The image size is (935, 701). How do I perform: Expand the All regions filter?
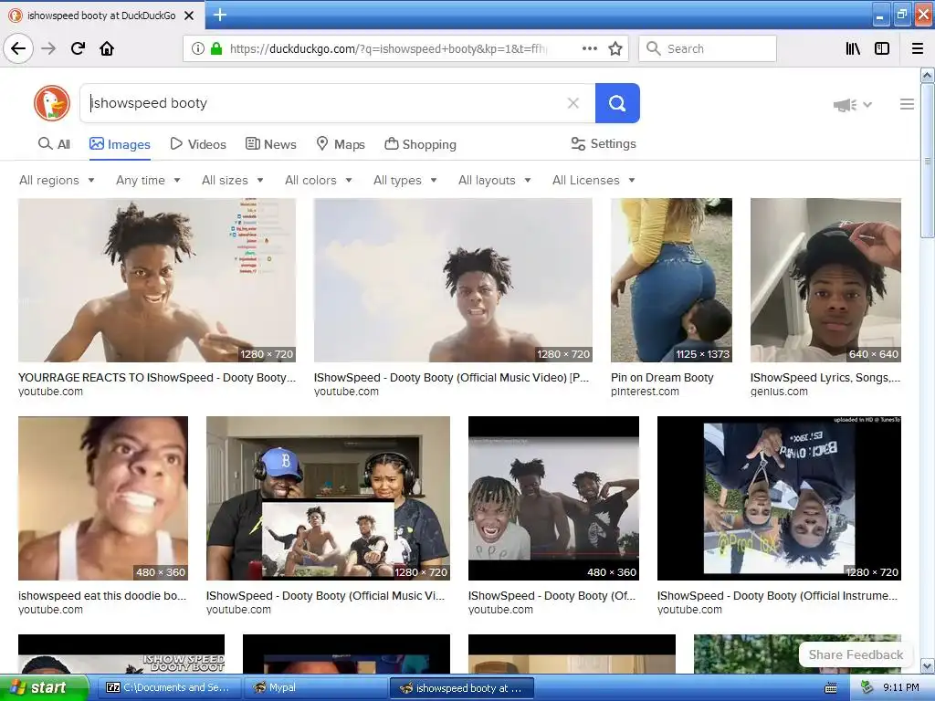click(57, 180)
